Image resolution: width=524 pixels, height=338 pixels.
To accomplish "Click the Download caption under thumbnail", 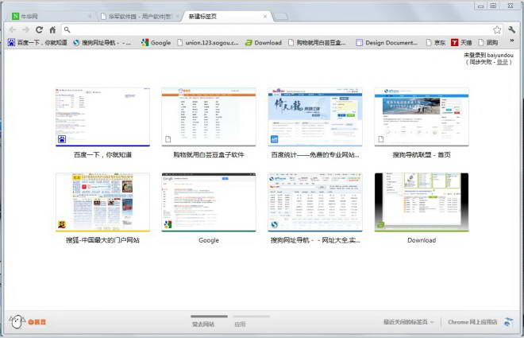I will pyautogui.click(x=422, y=240).
